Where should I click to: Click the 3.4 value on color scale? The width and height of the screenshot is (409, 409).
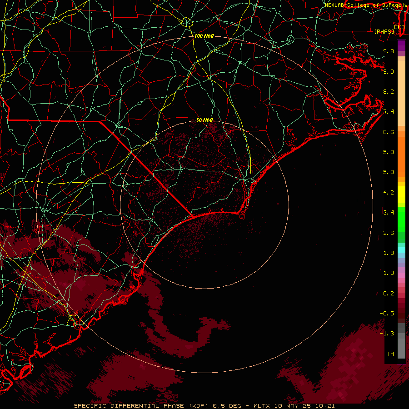tap(389, 213)
